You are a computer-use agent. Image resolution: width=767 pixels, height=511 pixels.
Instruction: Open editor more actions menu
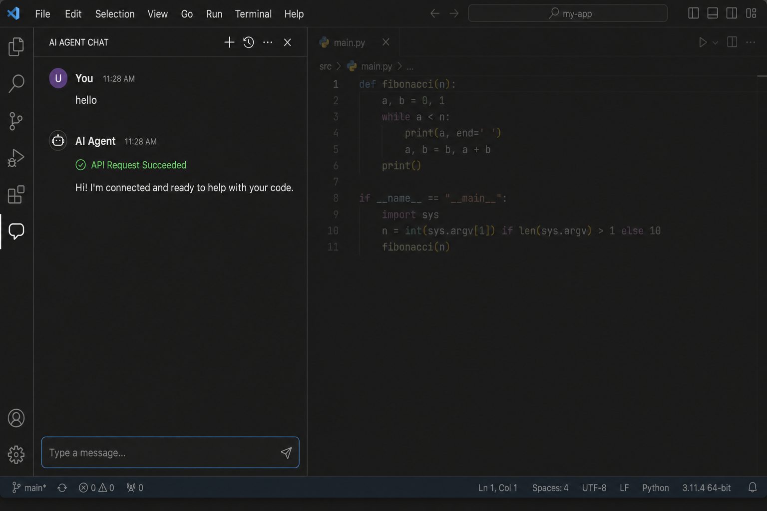tap(751, 42)
